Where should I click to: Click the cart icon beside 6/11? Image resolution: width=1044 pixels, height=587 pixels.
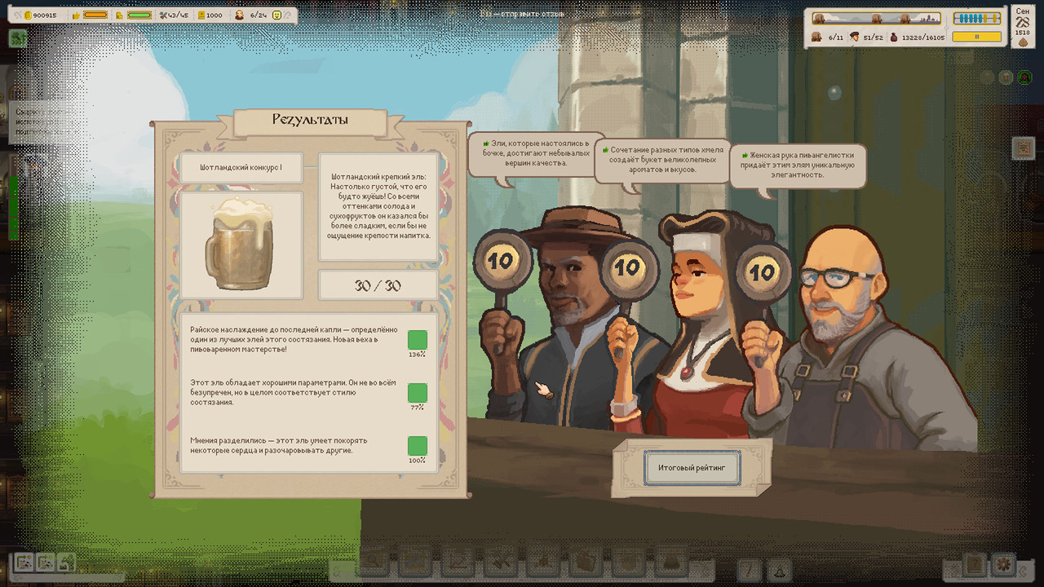[817, 37]
